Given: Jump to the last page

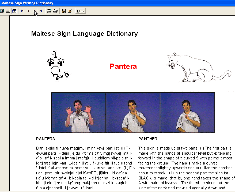Looking at the screenshot, I should point(41,11).
